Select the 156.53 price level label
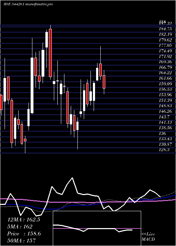 [x=166, y=89]
